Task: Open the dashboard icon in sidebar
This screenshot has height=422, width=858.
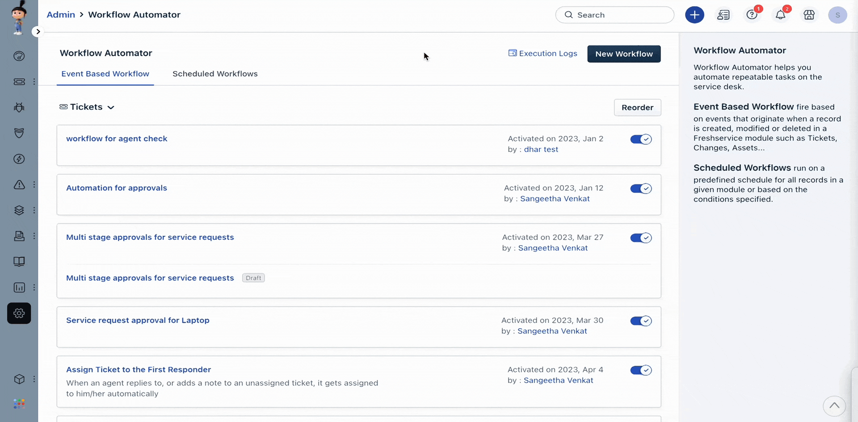Action: (x=19, y=56)
